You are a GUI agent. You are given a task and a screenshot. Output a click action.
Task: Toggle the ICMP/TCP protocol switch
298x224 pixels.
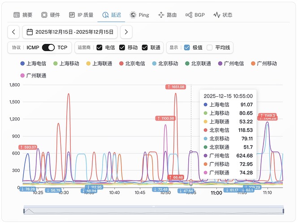coord(48,47)
